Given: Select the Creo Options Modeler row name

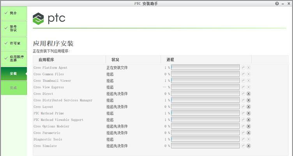Looking at the screenshot, I should tap(51, 126).
